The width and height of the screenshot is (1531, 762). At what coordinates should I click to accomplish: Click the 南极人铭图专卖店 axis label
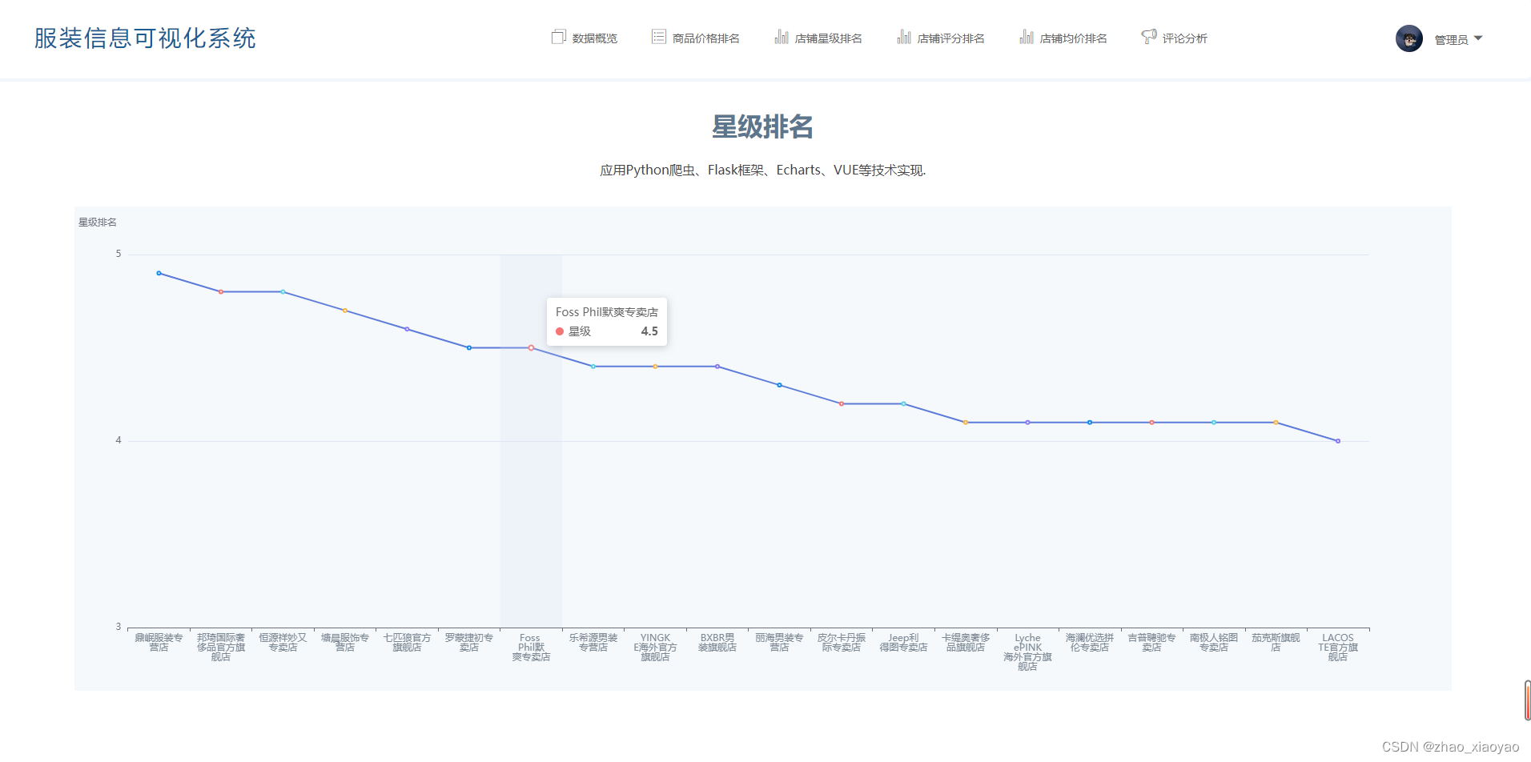click(x=1214, y=643)
